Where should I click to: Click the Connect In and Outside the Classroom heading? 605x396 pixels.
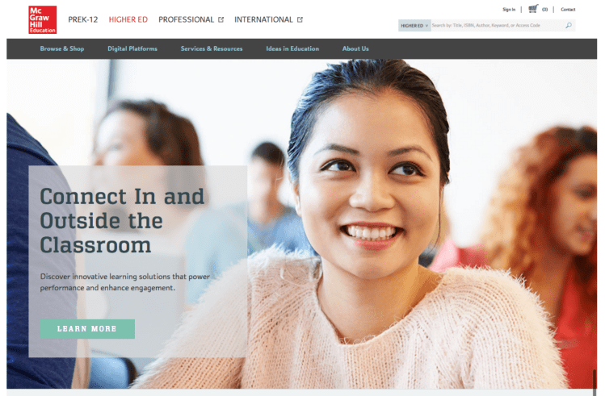point(122,221)
